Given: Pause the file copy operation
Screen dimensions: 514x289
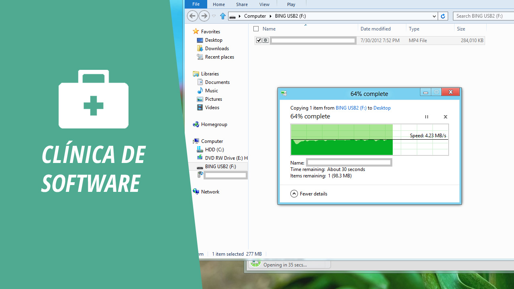Looking at the screenshot, I should pyautogui.click(x=426, y=117).
